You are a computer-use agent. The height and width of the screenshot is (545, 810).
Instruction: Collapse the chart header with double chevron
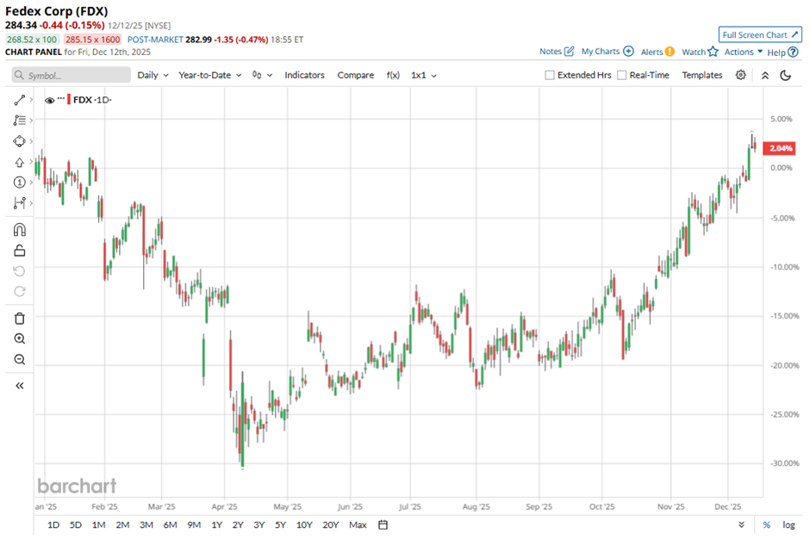765,76
